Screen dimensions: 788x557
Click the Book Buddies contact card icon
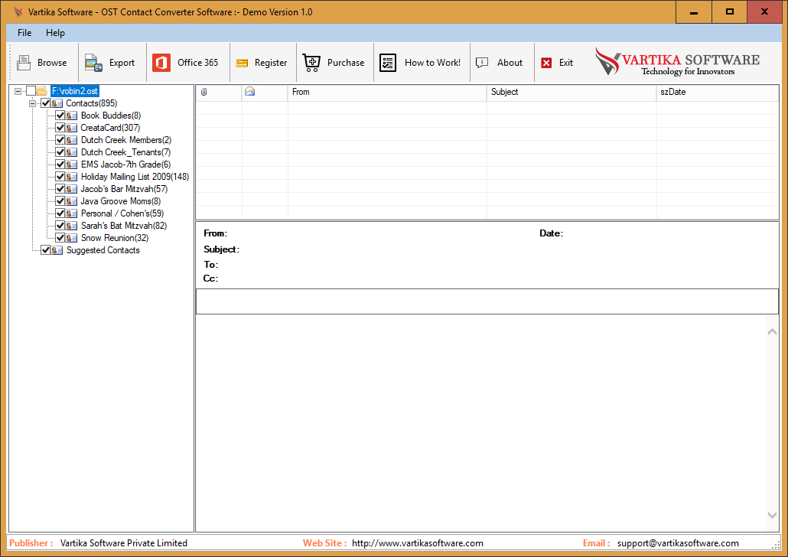click(x=71, y=115)
